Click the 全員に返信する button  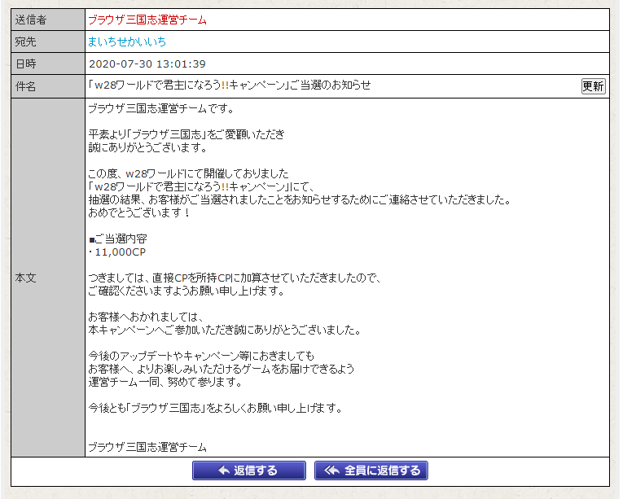pos(371,471)
